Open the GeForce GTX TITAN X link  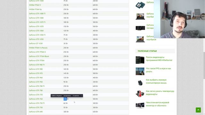pyautogui.click(x=37, y=52)
